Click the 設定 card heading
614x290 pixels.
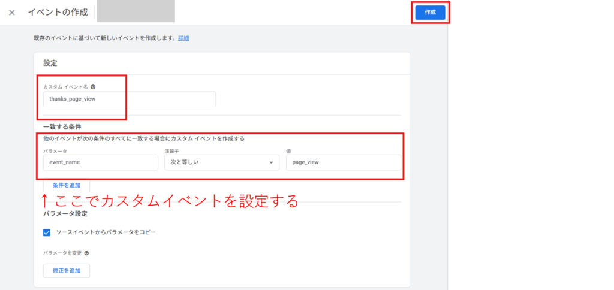(50, 63)
